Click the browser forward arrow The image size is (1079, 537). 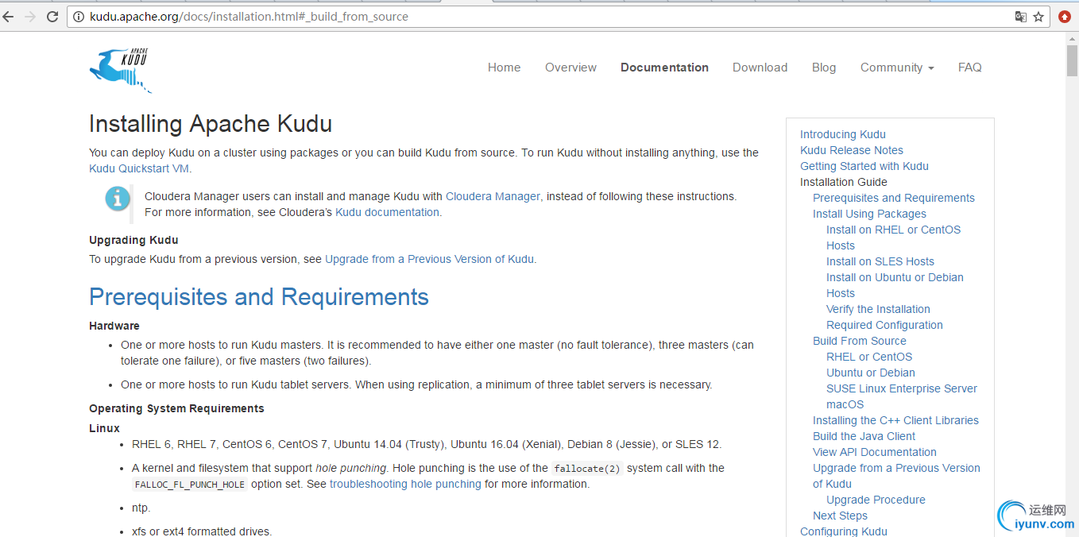[x=31, y=17]
